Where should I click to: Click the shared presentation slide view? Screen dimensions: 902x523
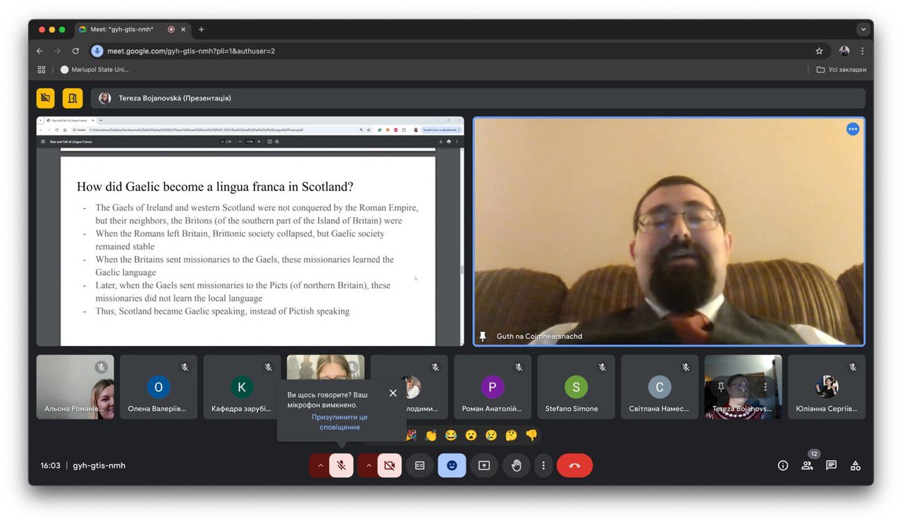pos(250,232)
